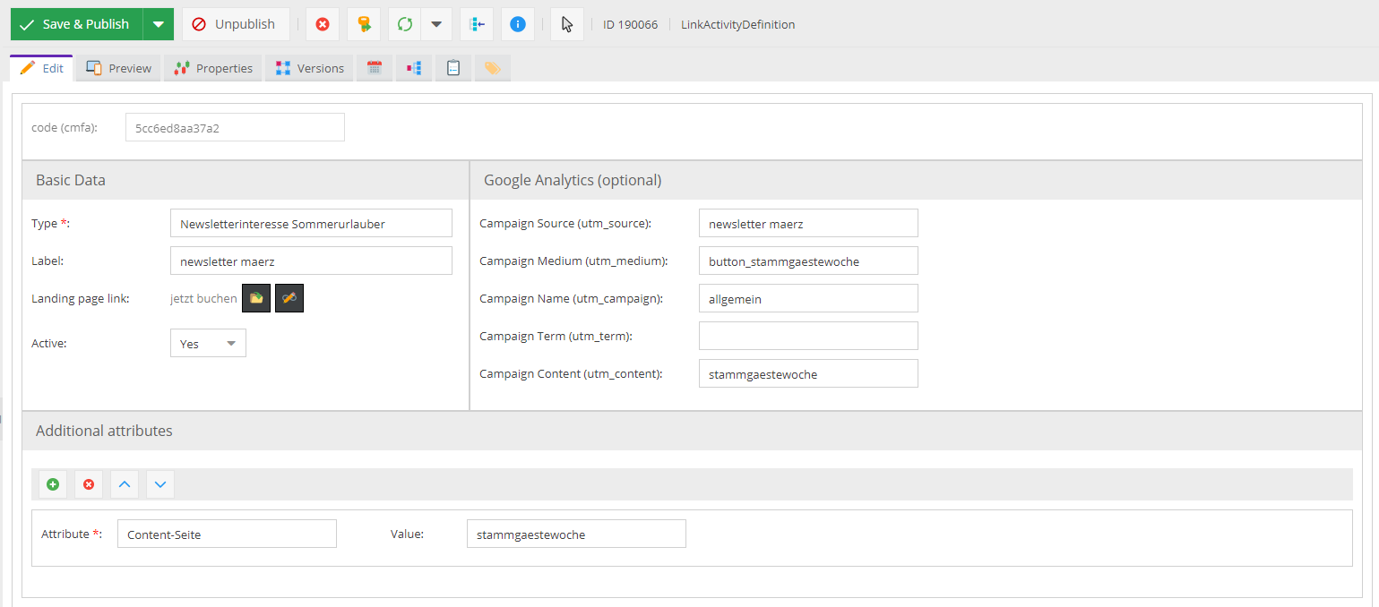Expand the reload options dropdown arrow
Image resolution: width=1379 pixels, height=607 pixels.
(x=436, y=24)
